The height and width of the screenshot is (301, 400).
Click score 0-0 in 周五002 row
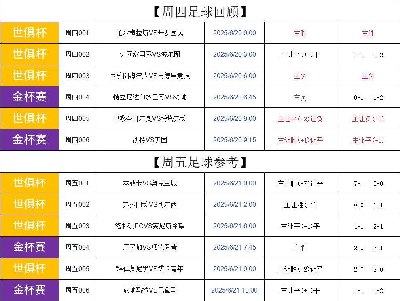(359, 205)
